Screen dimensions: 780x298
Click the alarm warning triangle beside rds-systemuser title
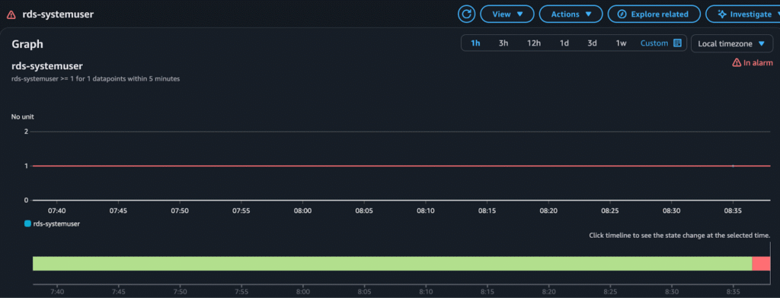11,15
